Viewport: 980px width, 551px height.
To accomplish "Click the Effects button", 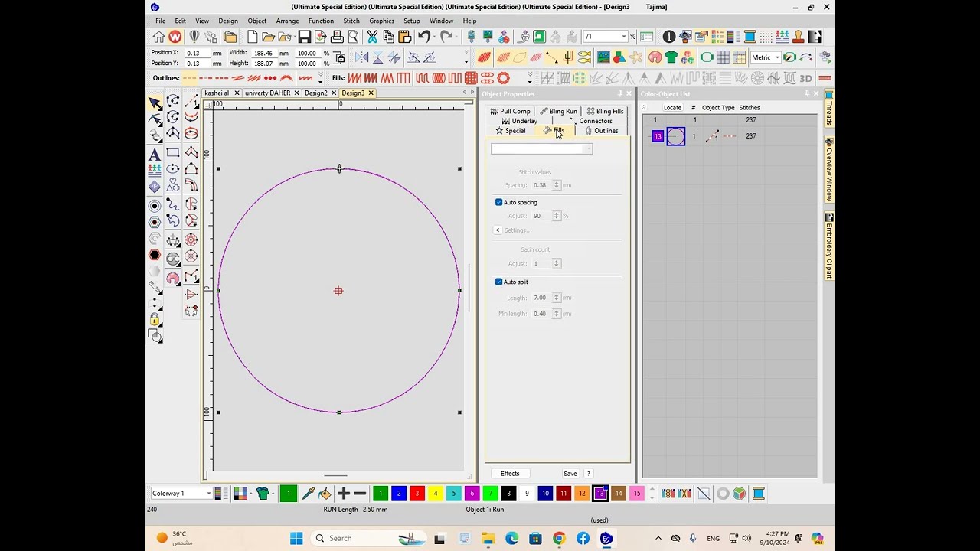I will point(510,474).
